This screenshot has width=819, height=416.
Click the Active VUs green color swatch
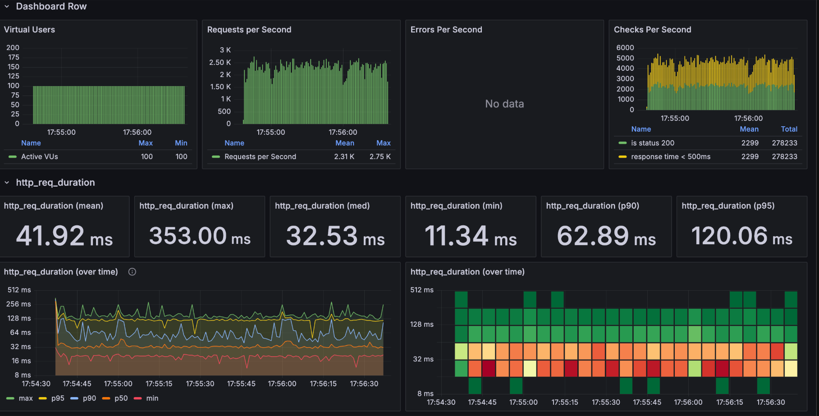pyautogui.click(x=13, y=157)
